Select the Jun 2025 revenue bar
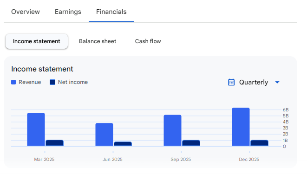Viewport: 307px width, 174px height. click(105, 135)
